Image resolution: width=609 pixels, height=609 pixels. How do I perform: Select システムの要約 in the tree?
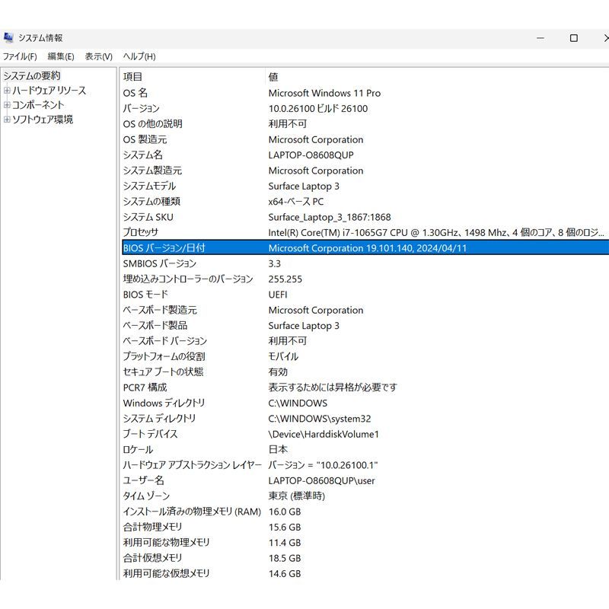point(32,75)
